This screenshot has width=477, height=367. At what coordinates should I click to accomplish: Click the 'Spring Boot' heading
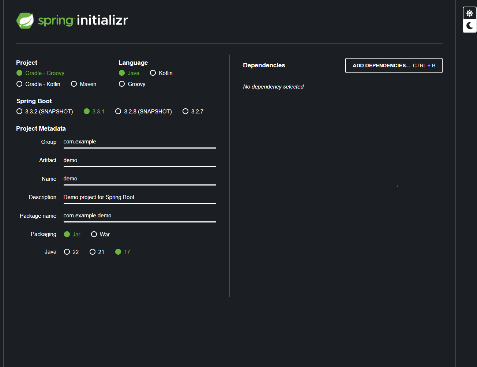(34, 101)
